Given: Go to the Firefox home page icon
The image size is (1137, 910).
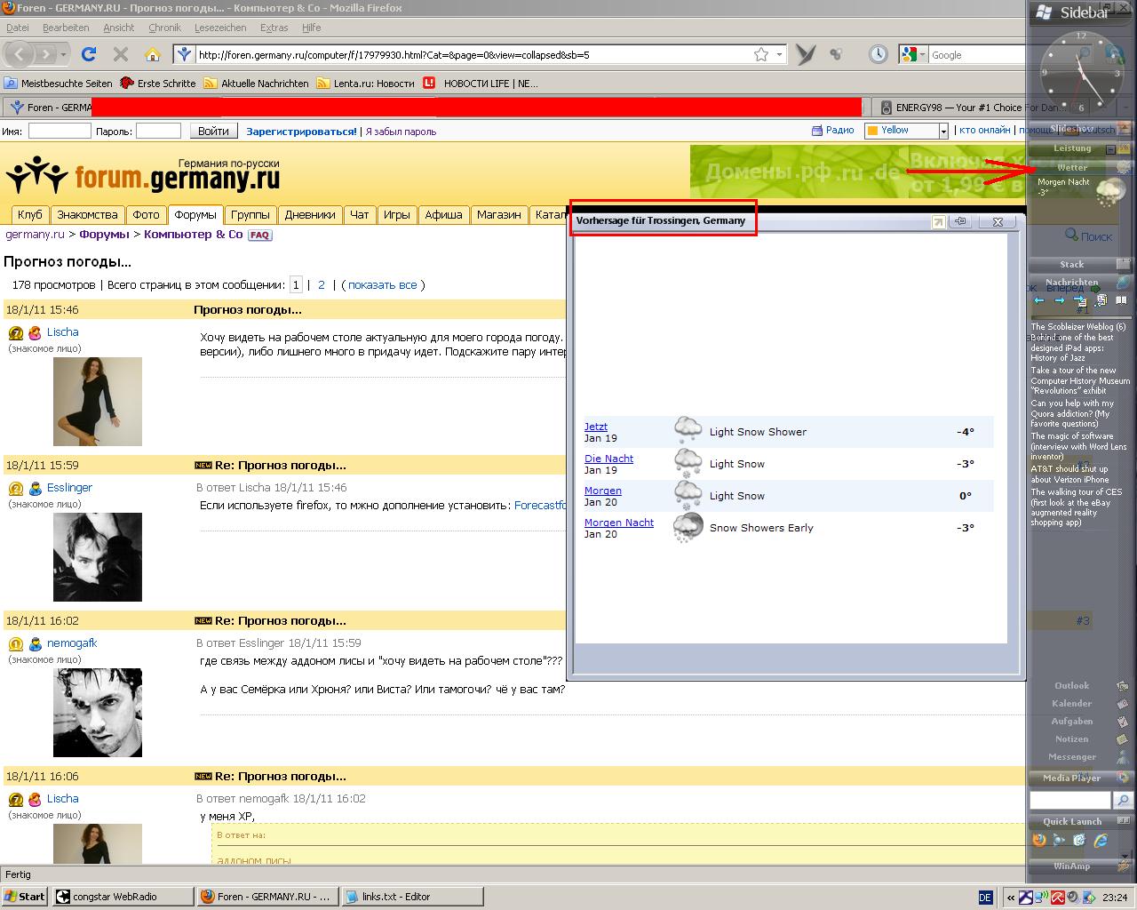Looking at the screenshot, I should 153,54.
